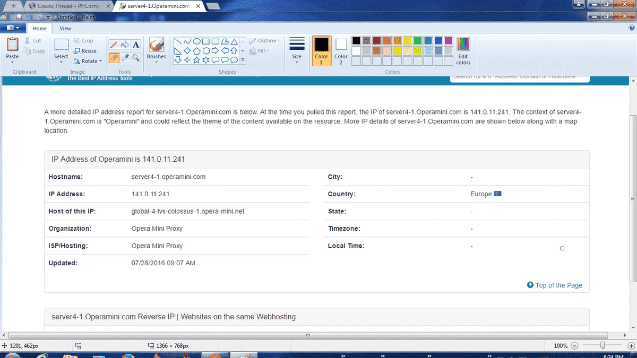Expand the Shapes gallery More arrow
Image resolution: width=637 pixels, height=358 pixels.
pyautogui.click(x=243, y=60)
